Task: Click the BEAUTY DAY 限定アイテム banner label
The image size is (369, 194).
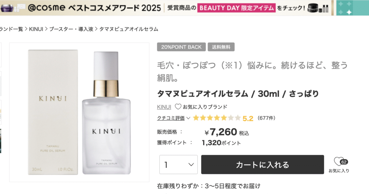Action: click(x=236, y=8)
